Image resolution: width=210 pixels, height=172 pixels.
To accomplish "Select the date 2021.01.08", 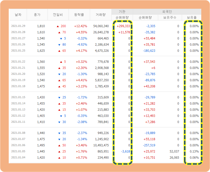I will coord(18,133).
